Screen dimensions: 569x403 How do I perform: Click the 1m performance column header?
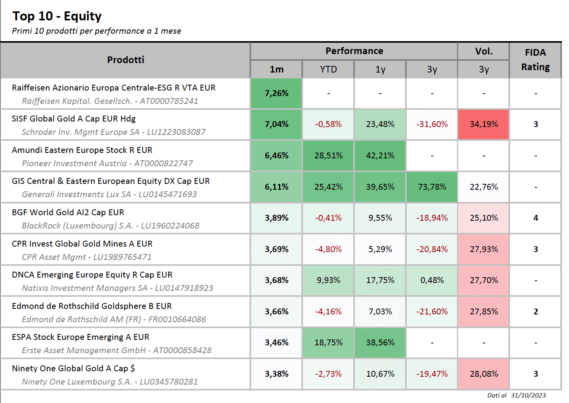276,69
